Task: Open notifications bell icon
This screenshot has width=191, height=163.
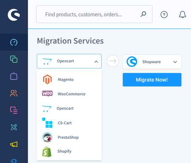Action: pos(183,15)
